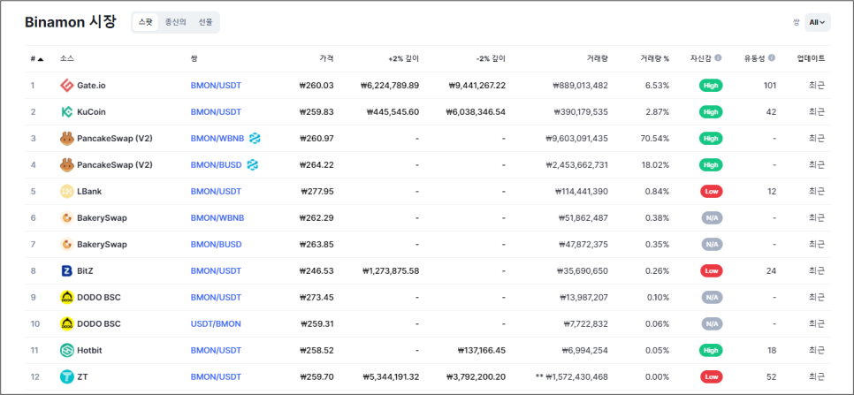The width and height of the screenshot is (854, 395).
Task: Open the BMON/USDT pair link for Gate.io
Action: (216, 86)
